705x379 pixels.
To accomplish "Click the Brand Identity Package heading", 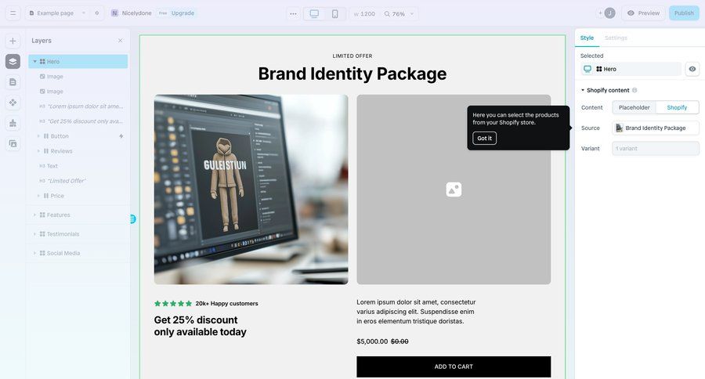I will (x=352, y=74).
